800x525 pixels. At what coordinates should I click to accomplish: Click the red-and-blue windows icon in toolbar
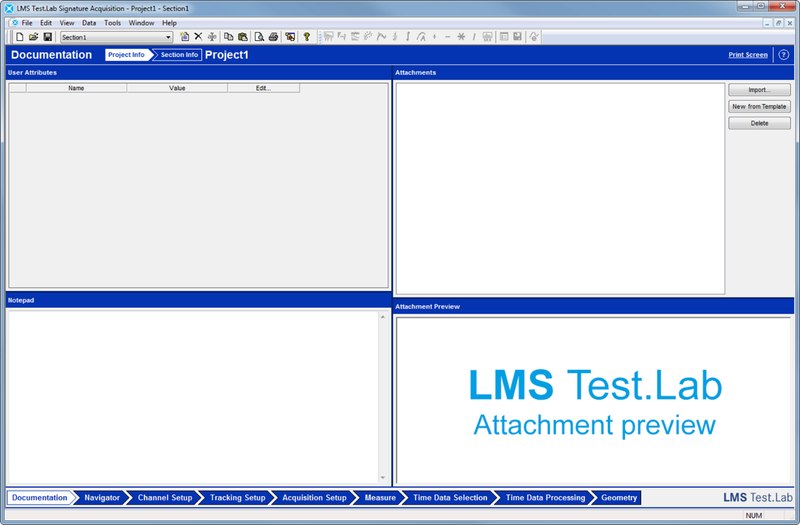click(x=290, y=37)
